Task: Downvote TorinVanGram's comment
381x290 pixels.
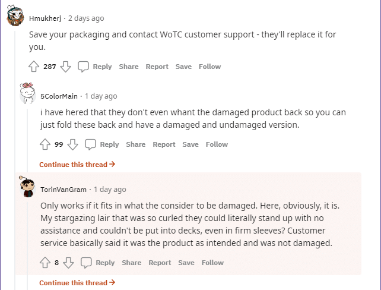Action: tap(68, 263)
